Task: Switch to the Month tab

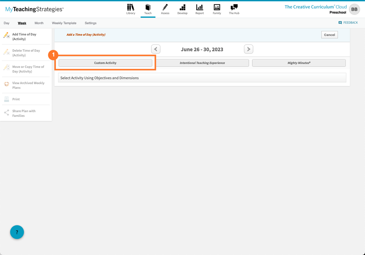Action: [39, 23]
